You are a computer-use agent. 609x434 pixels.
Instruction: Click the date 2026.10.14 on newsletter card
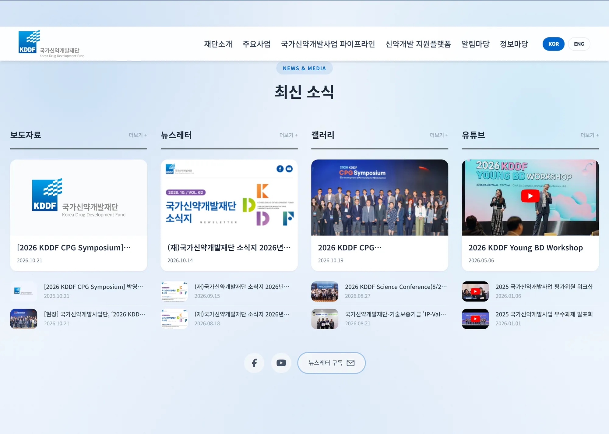[180, 260]
